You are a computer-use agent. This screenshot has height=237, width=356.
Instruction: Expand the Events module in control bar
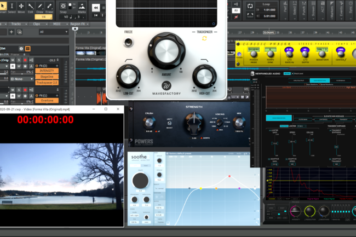point(341,10)
